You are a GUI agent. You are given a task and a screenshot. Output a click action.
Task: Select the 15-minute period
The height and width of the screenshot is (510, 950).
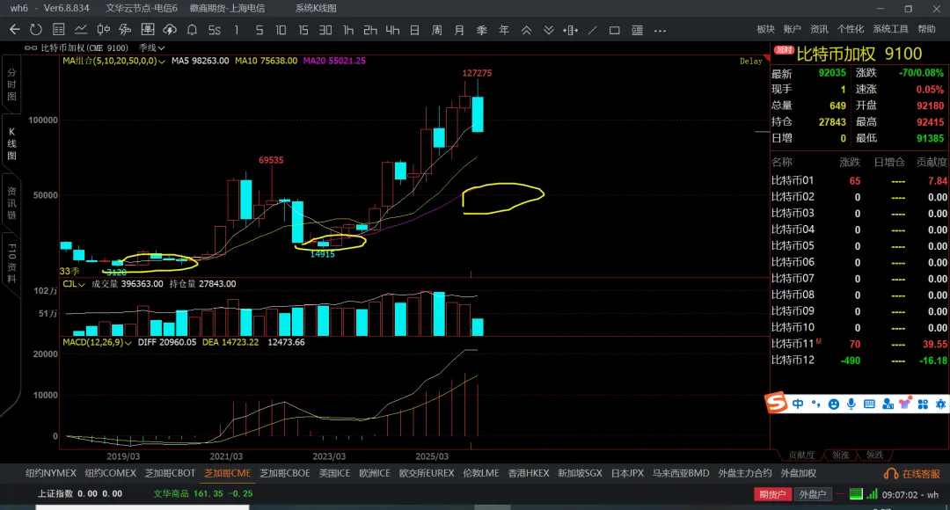click(303, 30)
